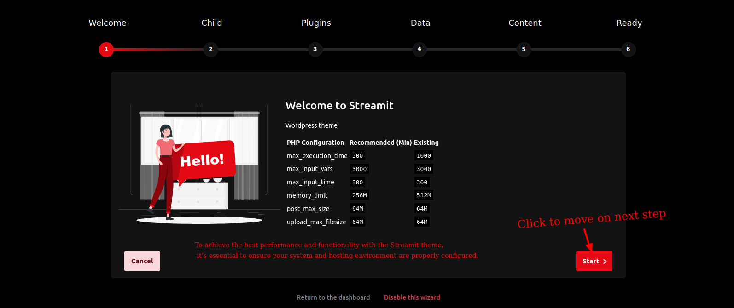Click step circle number 2
Viewport: 734px width, 308px height.
pos(211,49)
